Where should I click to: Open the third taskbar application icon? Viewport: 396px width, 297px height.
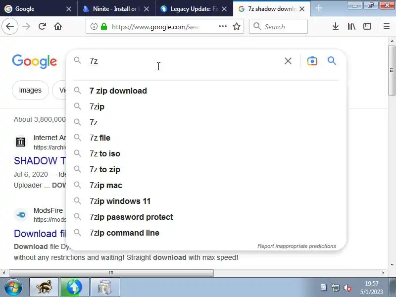[x=105, y=287]
